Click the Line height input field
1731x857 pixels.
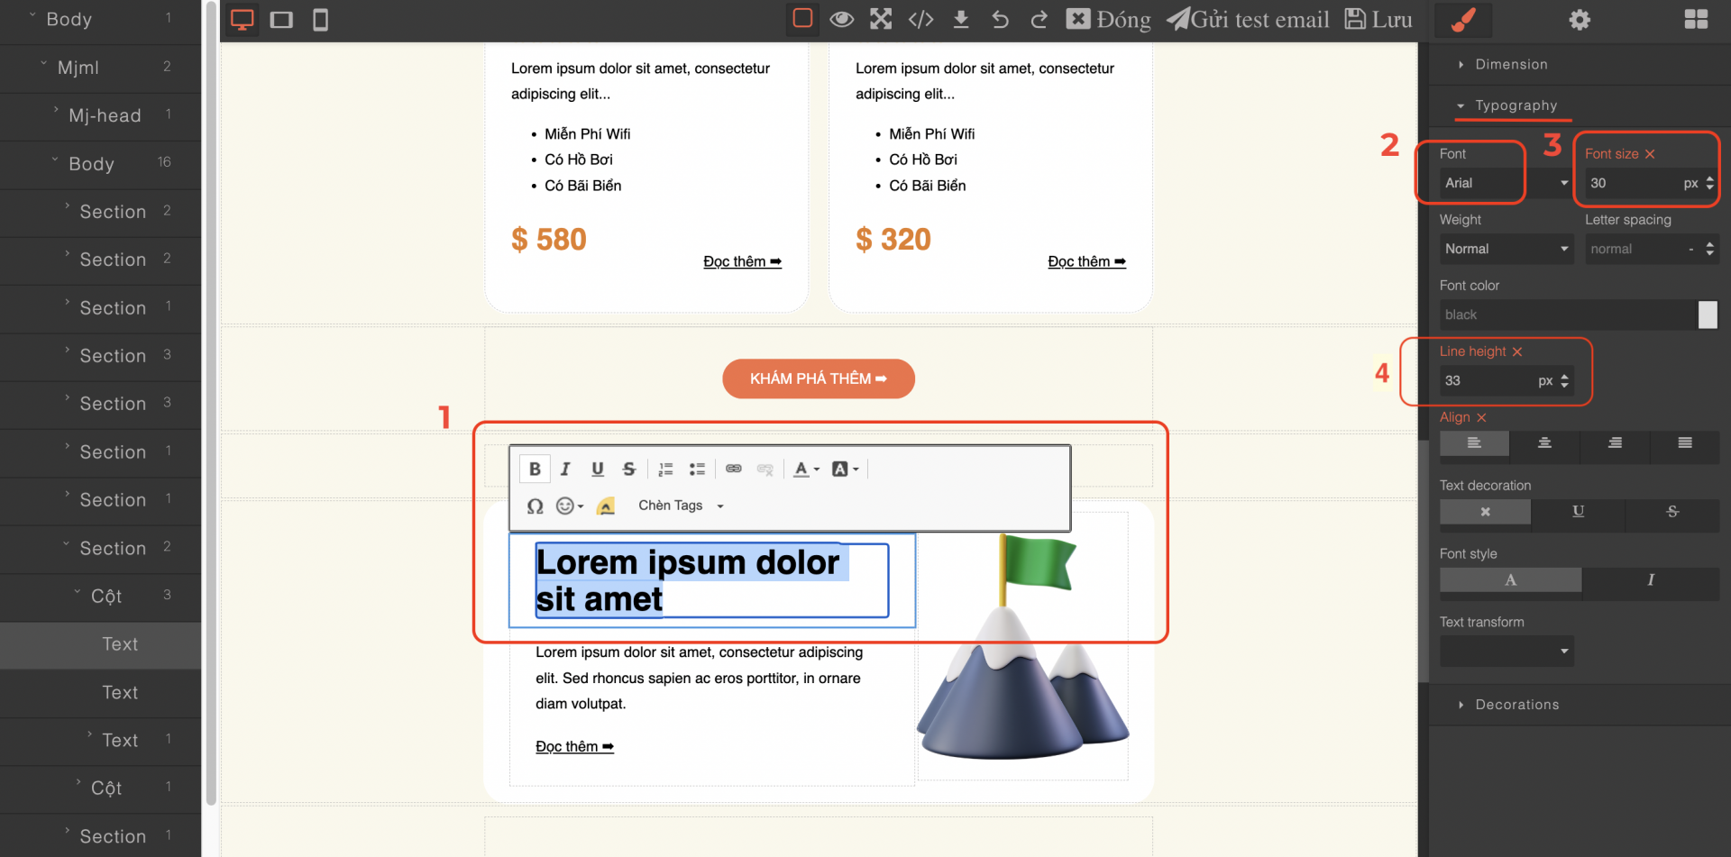tap(1488, 381)
